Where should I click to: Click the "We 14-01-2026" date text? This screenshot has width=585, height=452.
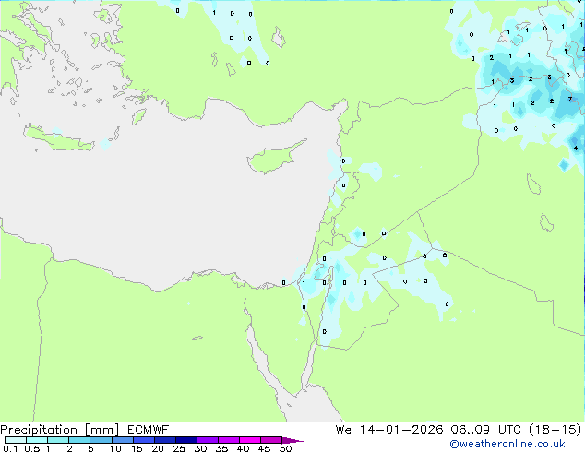tap(389, 430)
